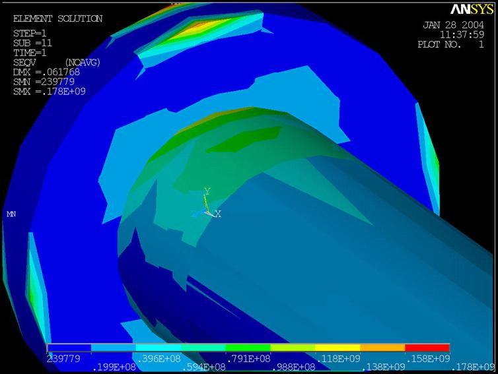Click legend value .594E+08
Viewport: 498px width, 374px height.
tap(203, 367)
